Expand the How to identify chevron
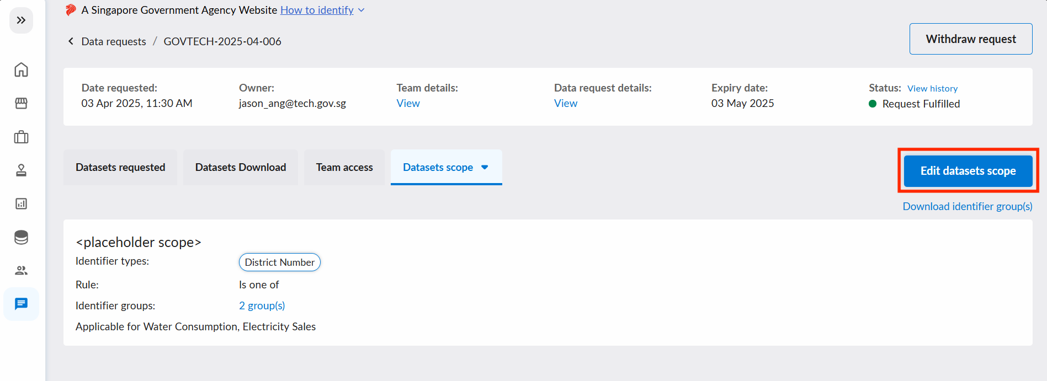The width and height of the screenshot is (1047, 381). pyautogui.click(x=362, y=10)
